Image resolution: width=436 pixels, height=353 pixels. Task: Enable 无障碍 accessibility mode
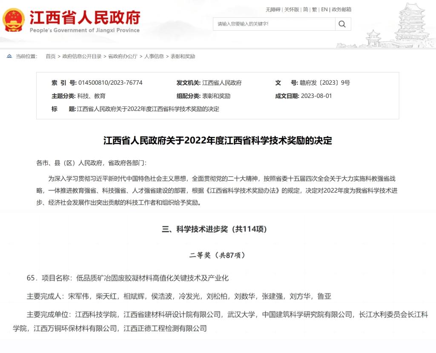coord(273,9)
